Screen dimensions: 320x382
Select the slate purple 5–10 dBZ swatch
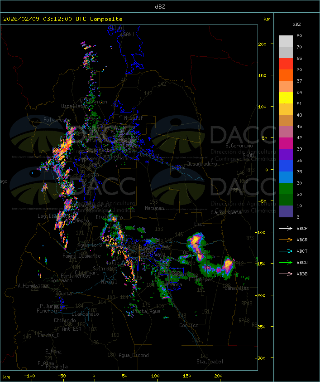286,211
